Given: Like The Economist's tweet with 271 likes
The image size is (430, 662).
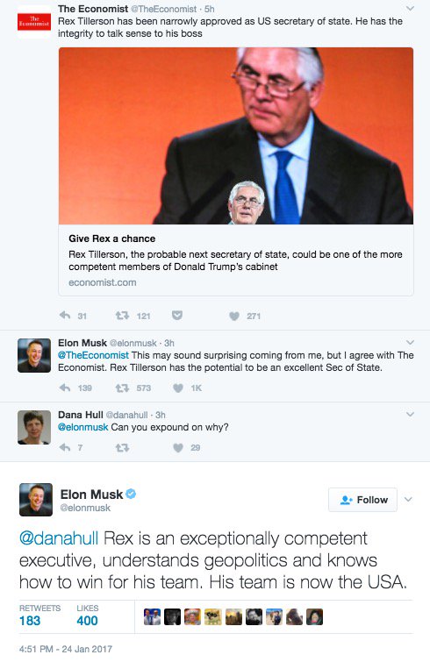Looking at the screenshot, I should point(234,316).
